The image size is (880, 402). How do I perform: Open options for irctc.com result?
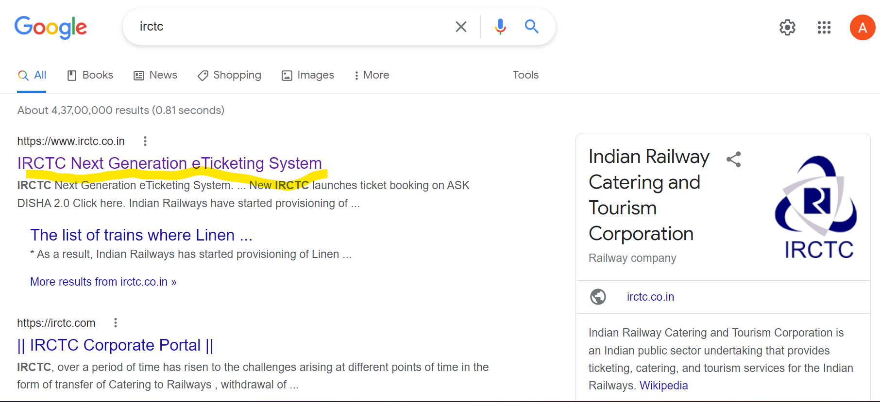click(x=116, y=323)
